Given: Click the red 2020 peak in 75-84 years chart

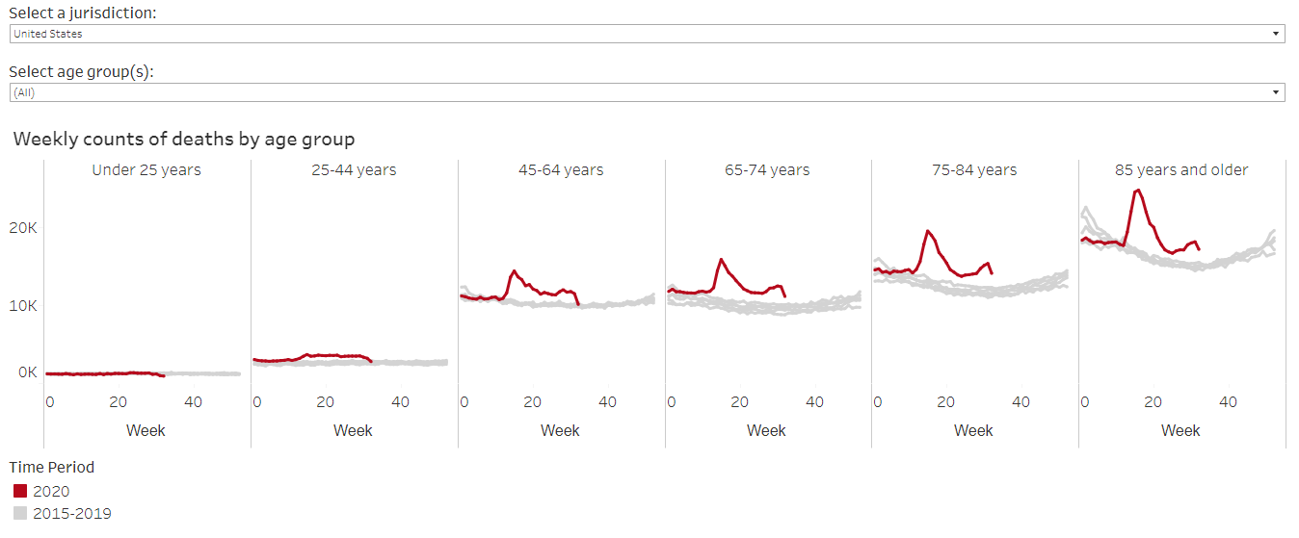Looking at the screenshot, I should point(927,231).
